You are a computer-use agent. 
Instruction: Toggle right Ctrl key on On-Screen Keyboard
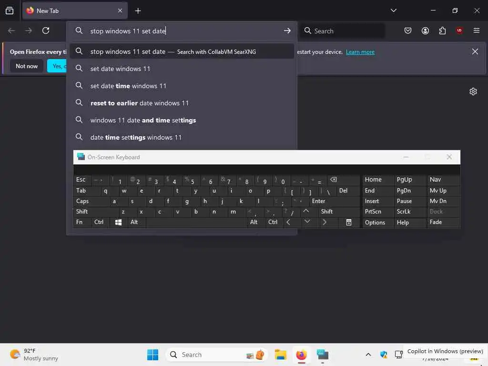click(274, 222)
